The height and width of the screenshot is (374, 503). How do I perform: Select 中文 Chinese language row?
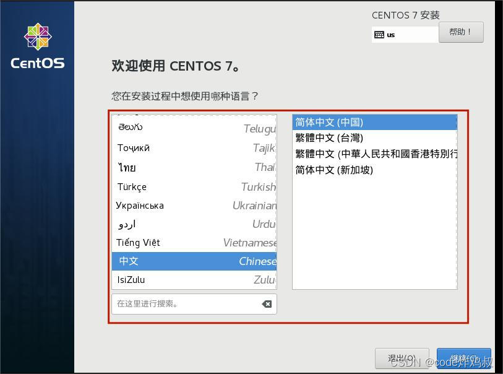coord(194,261)
